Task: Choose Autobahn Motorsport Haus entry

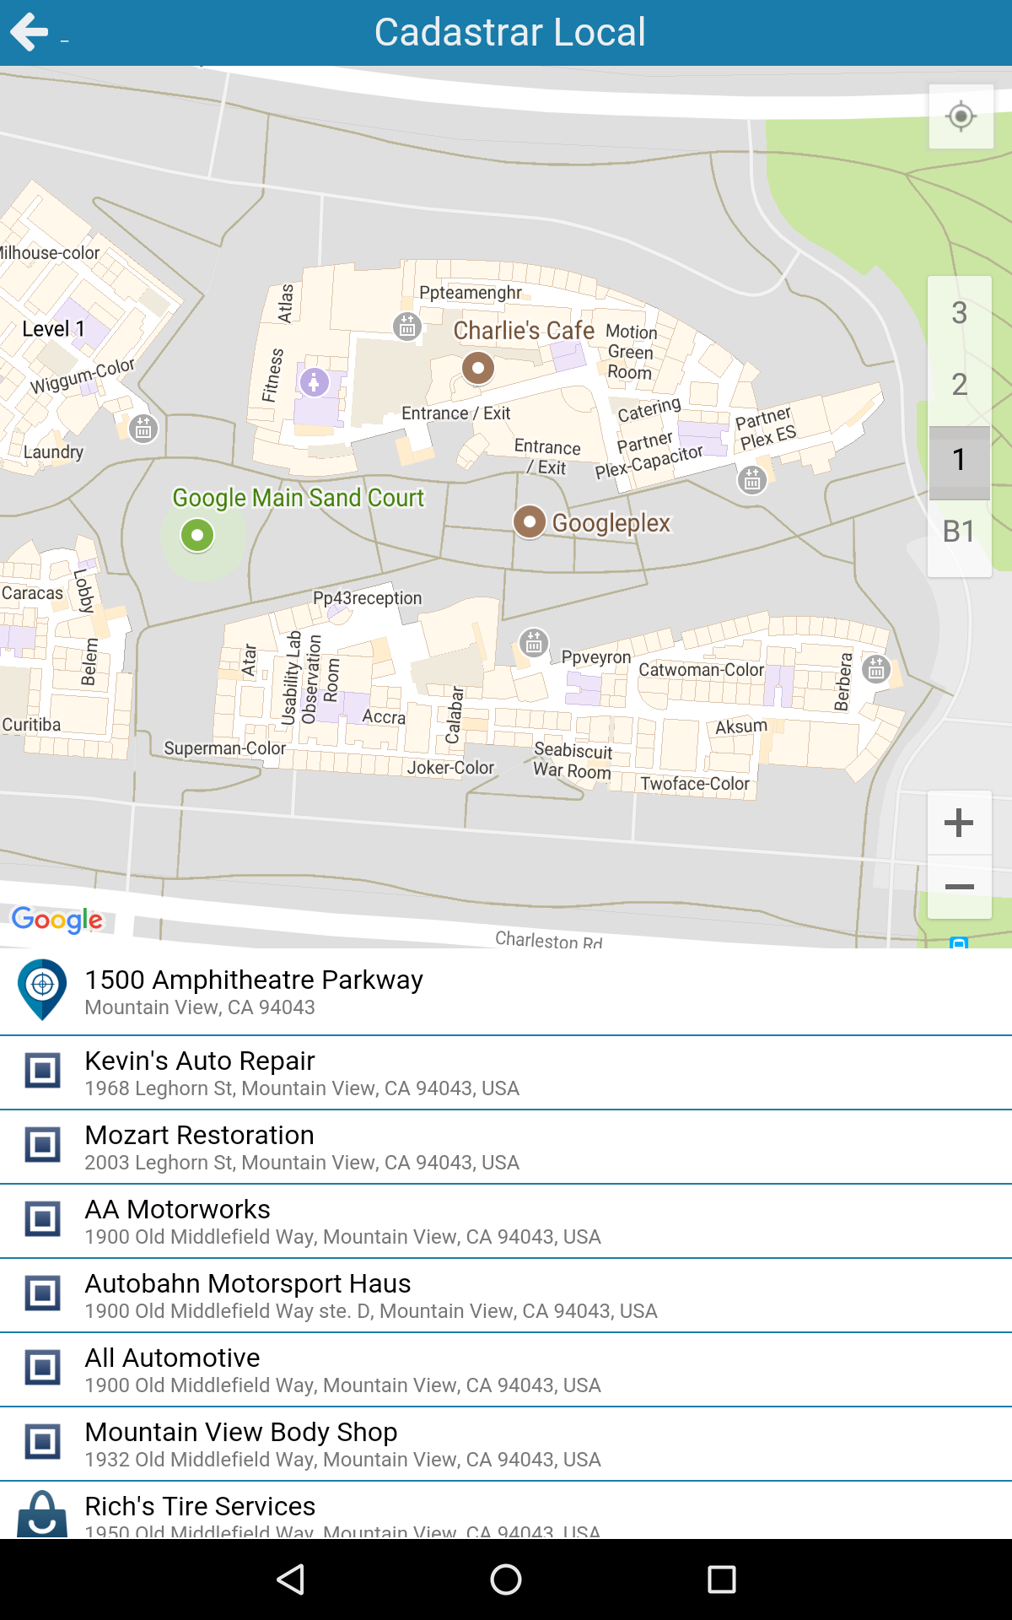Action: pos(506,1295)
